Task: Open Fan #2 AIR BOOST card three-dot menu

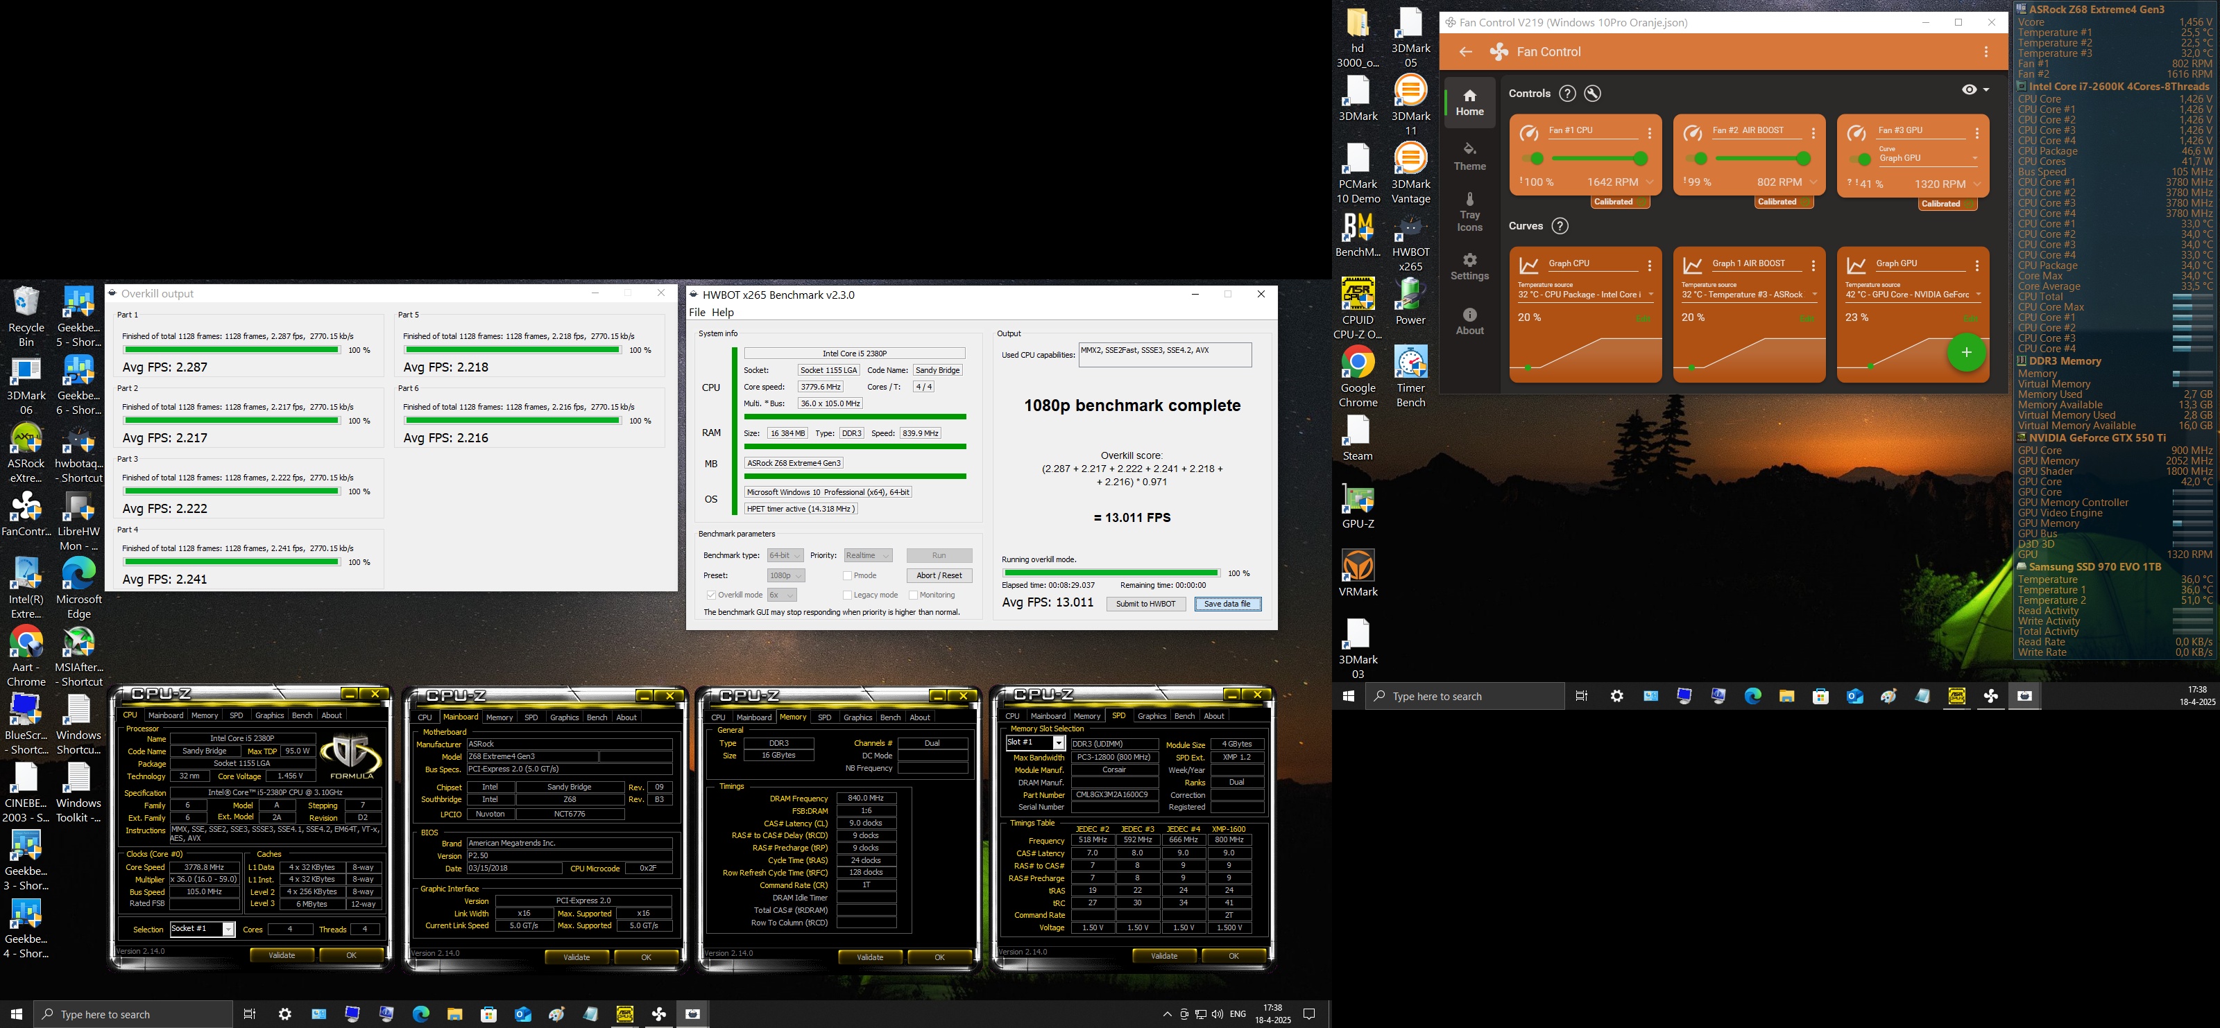Action: click(x=1813, y=134)
